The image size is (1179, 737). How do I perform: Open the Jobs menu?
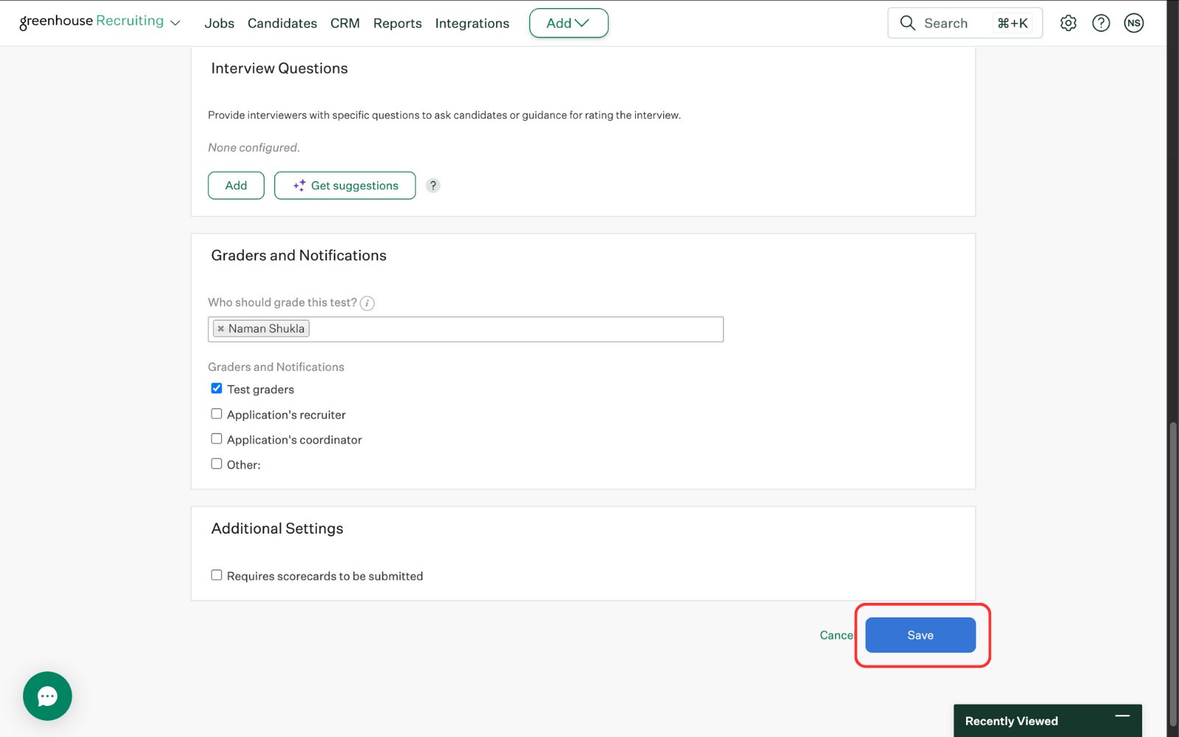point(219,23)
